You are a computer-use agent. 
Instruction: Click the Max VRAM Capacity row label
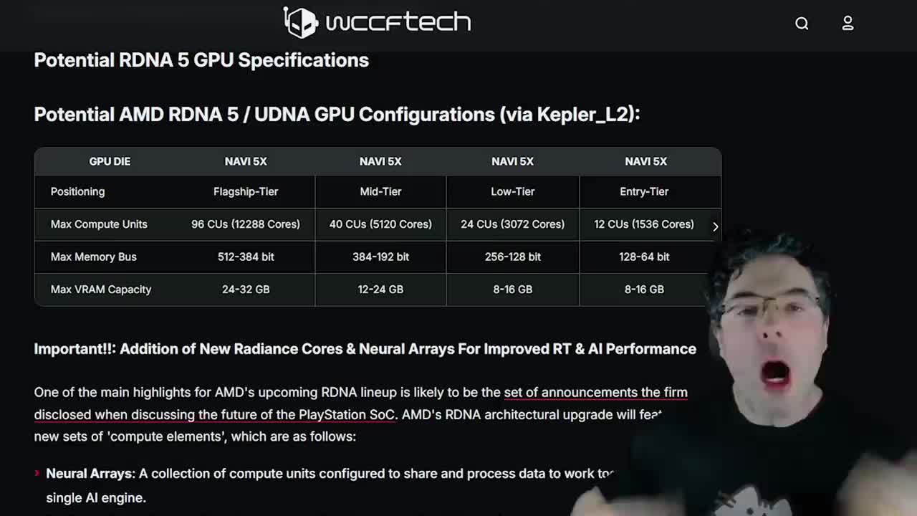pyautogui.click(x=100, y=290)
